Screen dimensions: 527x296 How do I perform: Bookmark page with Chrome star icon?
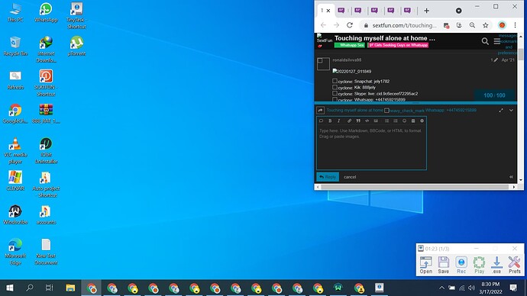(485, 25)
